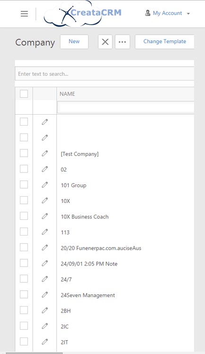Image resolution: width=205 pixels, height=354 pixels.
Task: Check the box for company 02
Action: [x=24, y=169]
